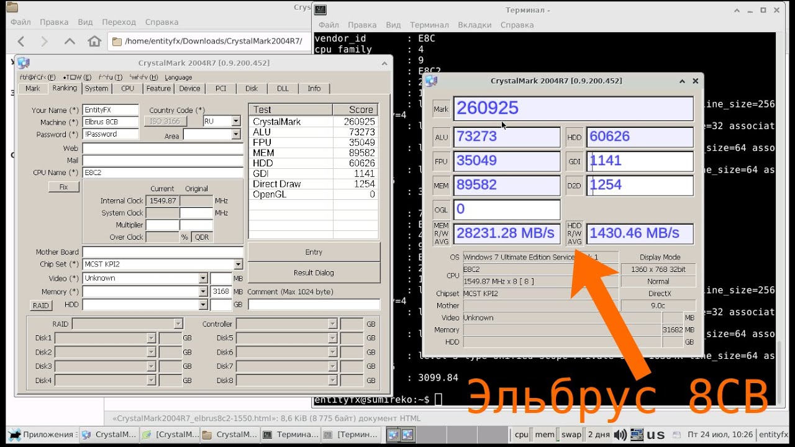Open the Chip Set MCST KPI2 dropdown
Viewport: 795px width, 447px height.
pos(238,264)
